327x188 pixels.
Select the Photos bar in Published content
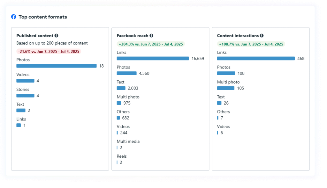click(56, 66)
